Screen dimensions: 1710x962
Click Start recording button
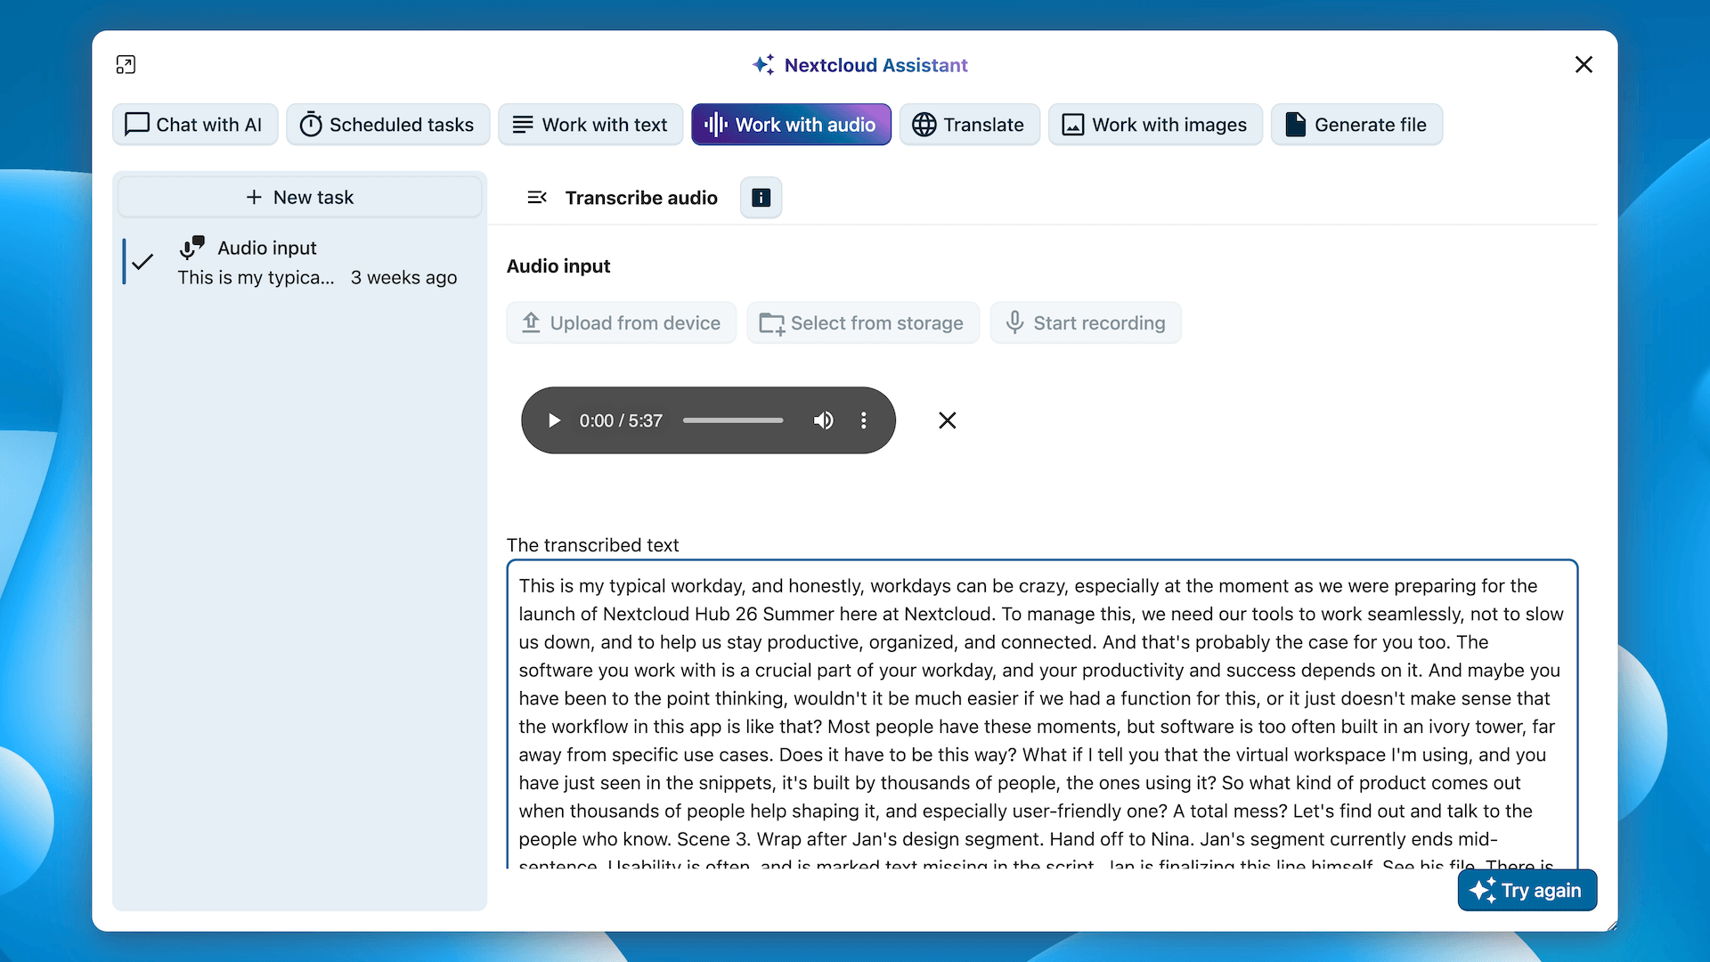tap(1086, 322)
